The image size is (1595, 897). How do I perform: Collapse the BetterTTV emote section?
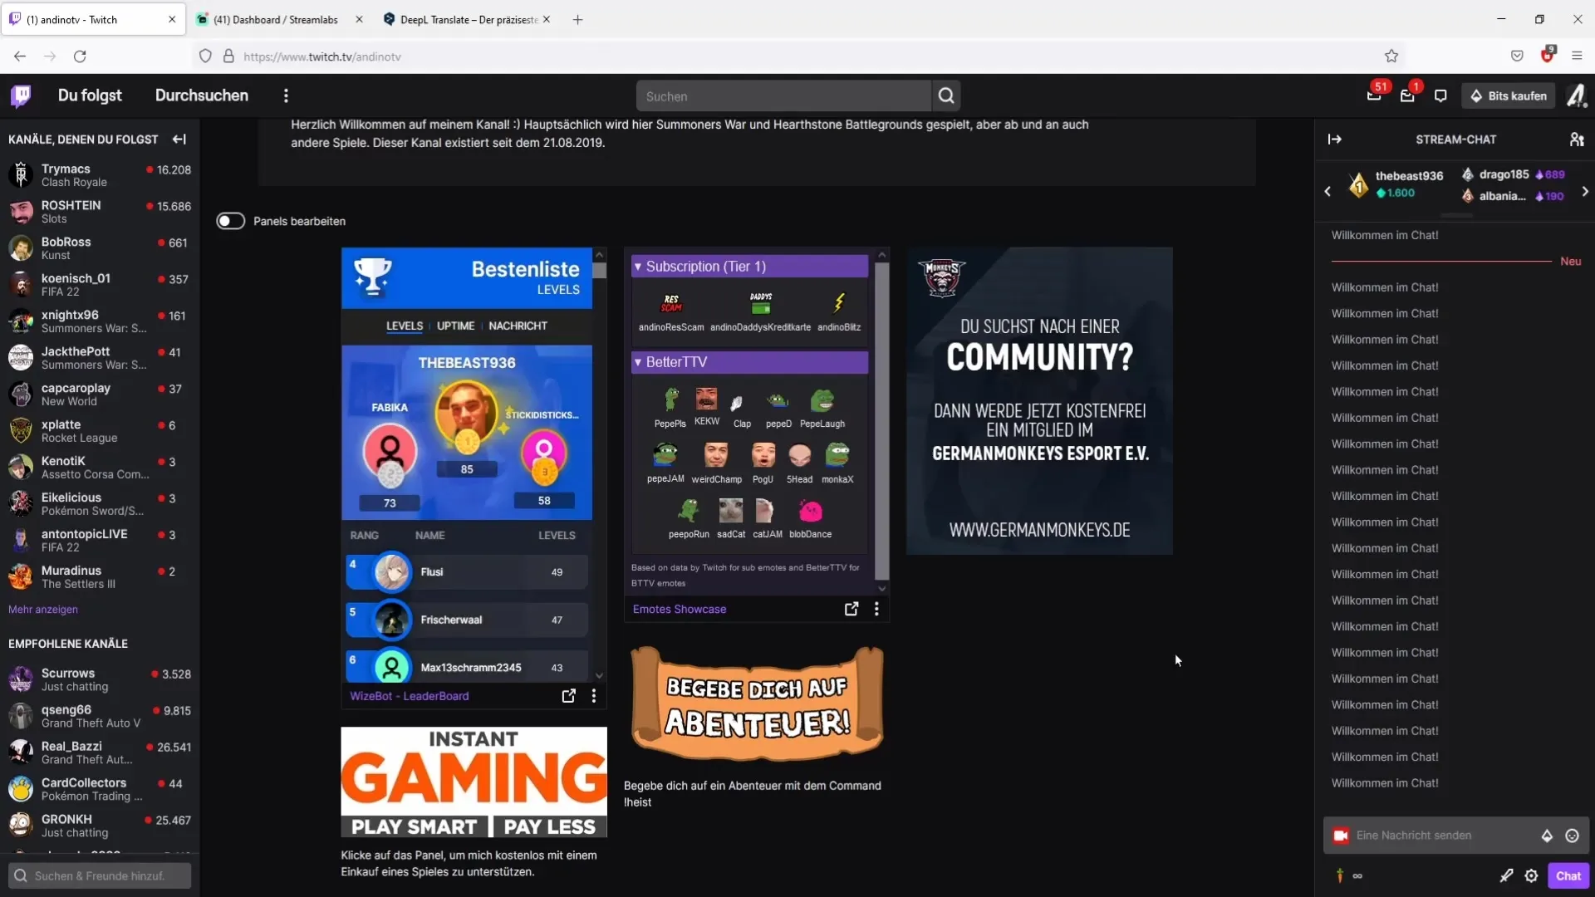coord(749,362)
